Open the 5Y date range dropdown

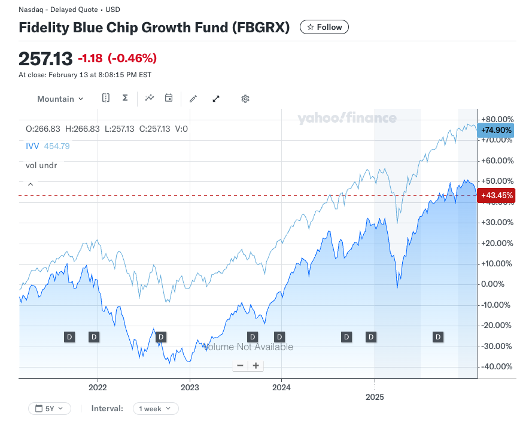pos(50,408)
